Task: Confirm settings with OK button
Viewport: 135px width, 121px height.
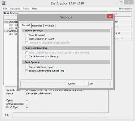Action: (100, 84)
